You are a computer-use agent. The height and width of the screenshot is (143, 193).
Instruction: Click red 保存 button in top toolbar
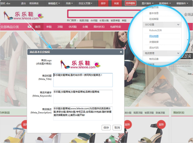tap(103, 3)
